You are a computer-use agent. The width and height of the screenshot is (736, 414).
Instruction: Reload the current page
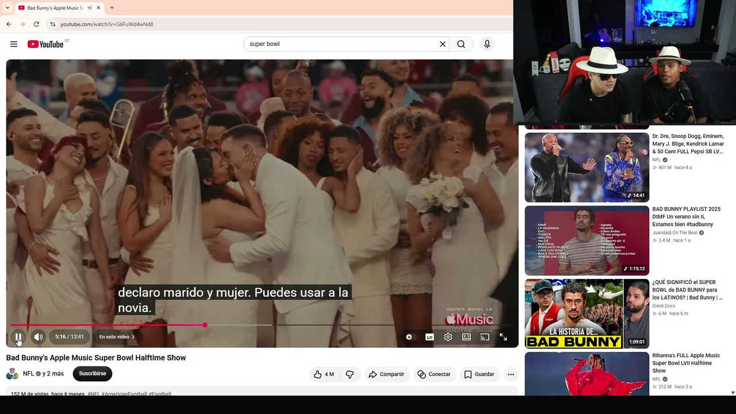pyautogui.click(x=36, y=24)
